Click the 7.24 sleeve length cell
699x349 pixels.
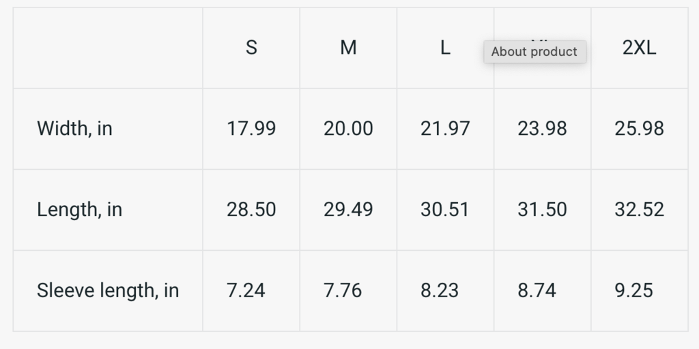(246, 290)
